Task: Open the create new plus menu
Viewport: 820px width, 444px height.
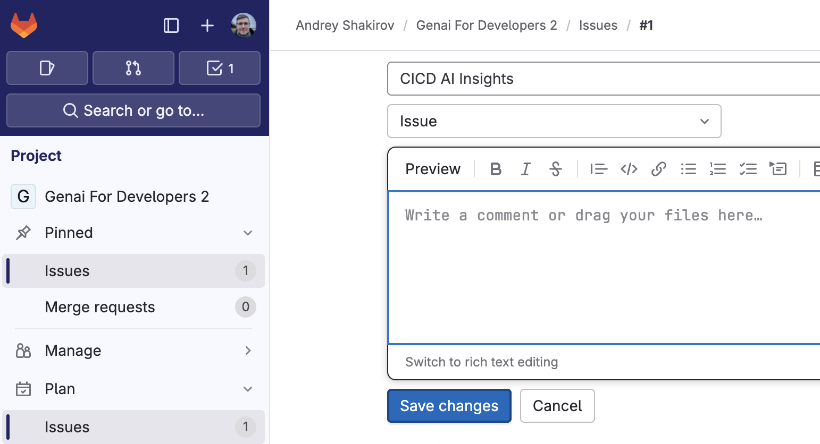Action: point(207,25)
